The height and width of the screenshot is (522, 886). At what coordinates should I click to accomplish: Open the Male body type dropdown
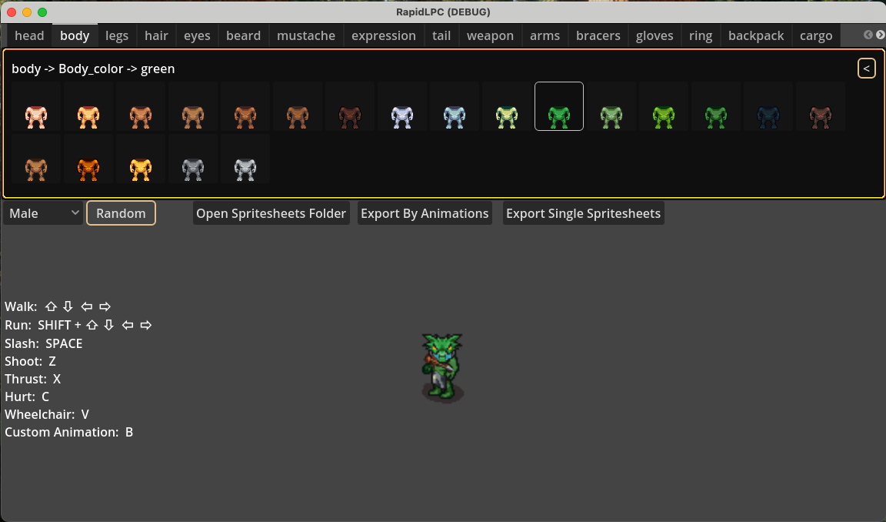pos(43,213)
